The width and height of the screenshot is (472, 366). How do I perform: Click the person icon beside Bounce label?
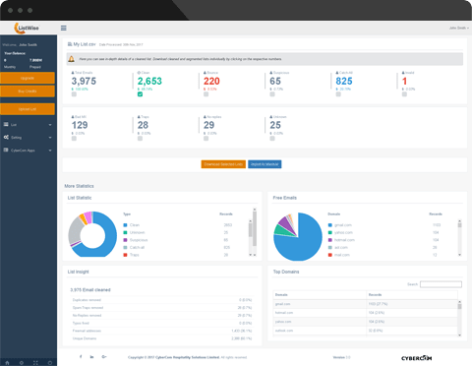[x=205, y=73]
